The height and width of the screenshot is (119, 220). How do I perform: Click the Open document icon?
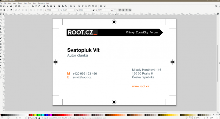click(4, 6)
